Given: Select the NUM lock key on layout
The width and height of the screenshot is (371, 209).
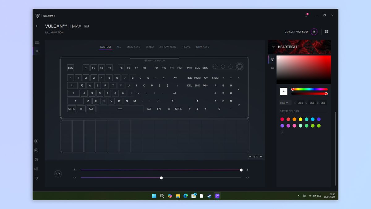Looking at the screenshot, I should click(215, 78).
